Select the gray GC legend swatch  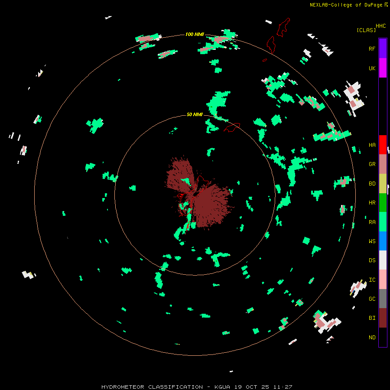click(383, 299)
